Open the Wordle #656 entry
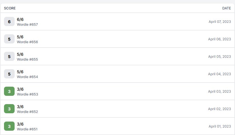 [117, 39]
